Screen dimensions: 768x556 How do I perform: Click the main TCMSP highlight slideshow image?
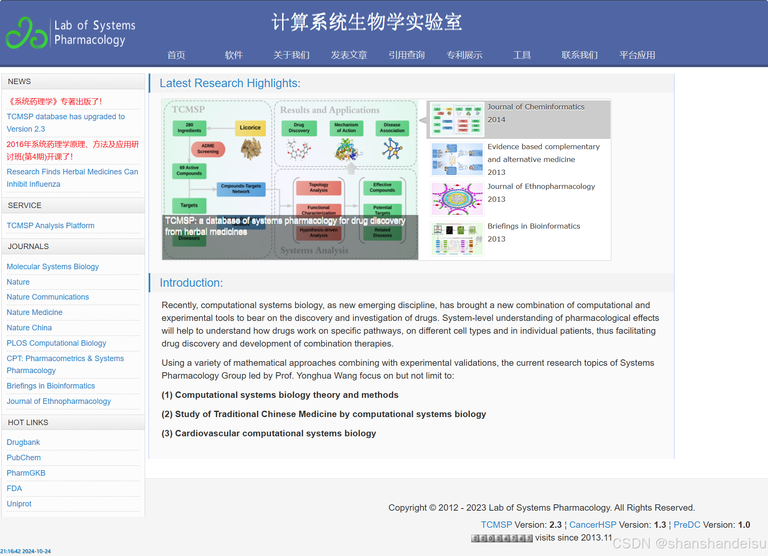pyautogui.click(x=290, y=179)
